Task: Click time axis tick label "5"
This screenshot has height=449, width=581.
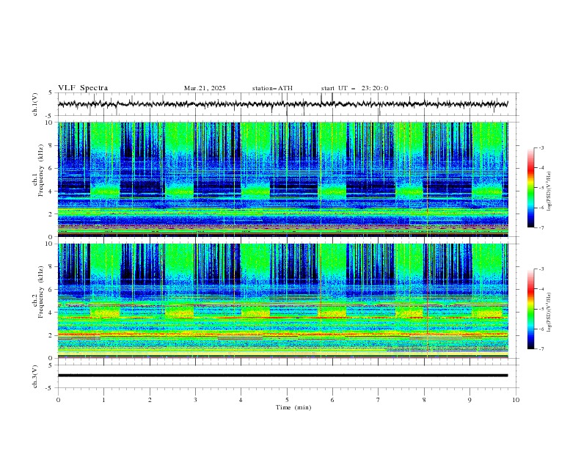Action: click(x=287, y=400)
